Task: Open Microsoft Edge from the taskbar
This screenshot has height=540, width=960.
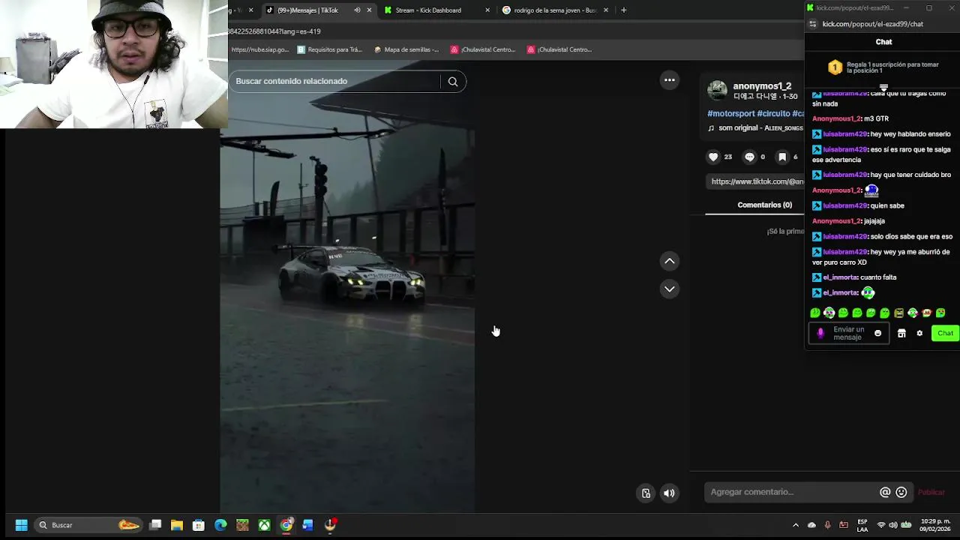Action: coord(220,525)
